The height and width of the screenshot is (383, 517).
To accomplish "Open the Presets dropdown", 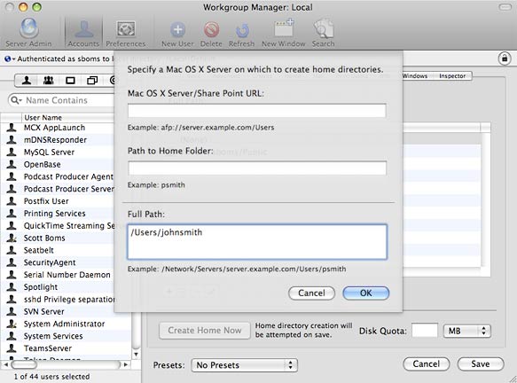I will pos(245,365).
